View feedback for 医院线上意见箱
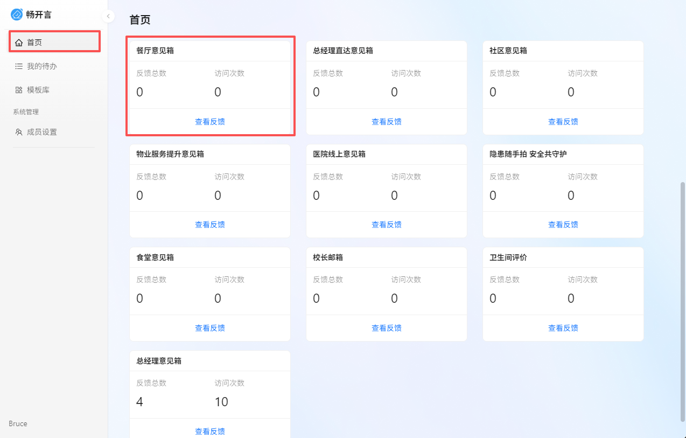Viewport: 686px width, 438px height. (x=387, y=225)
